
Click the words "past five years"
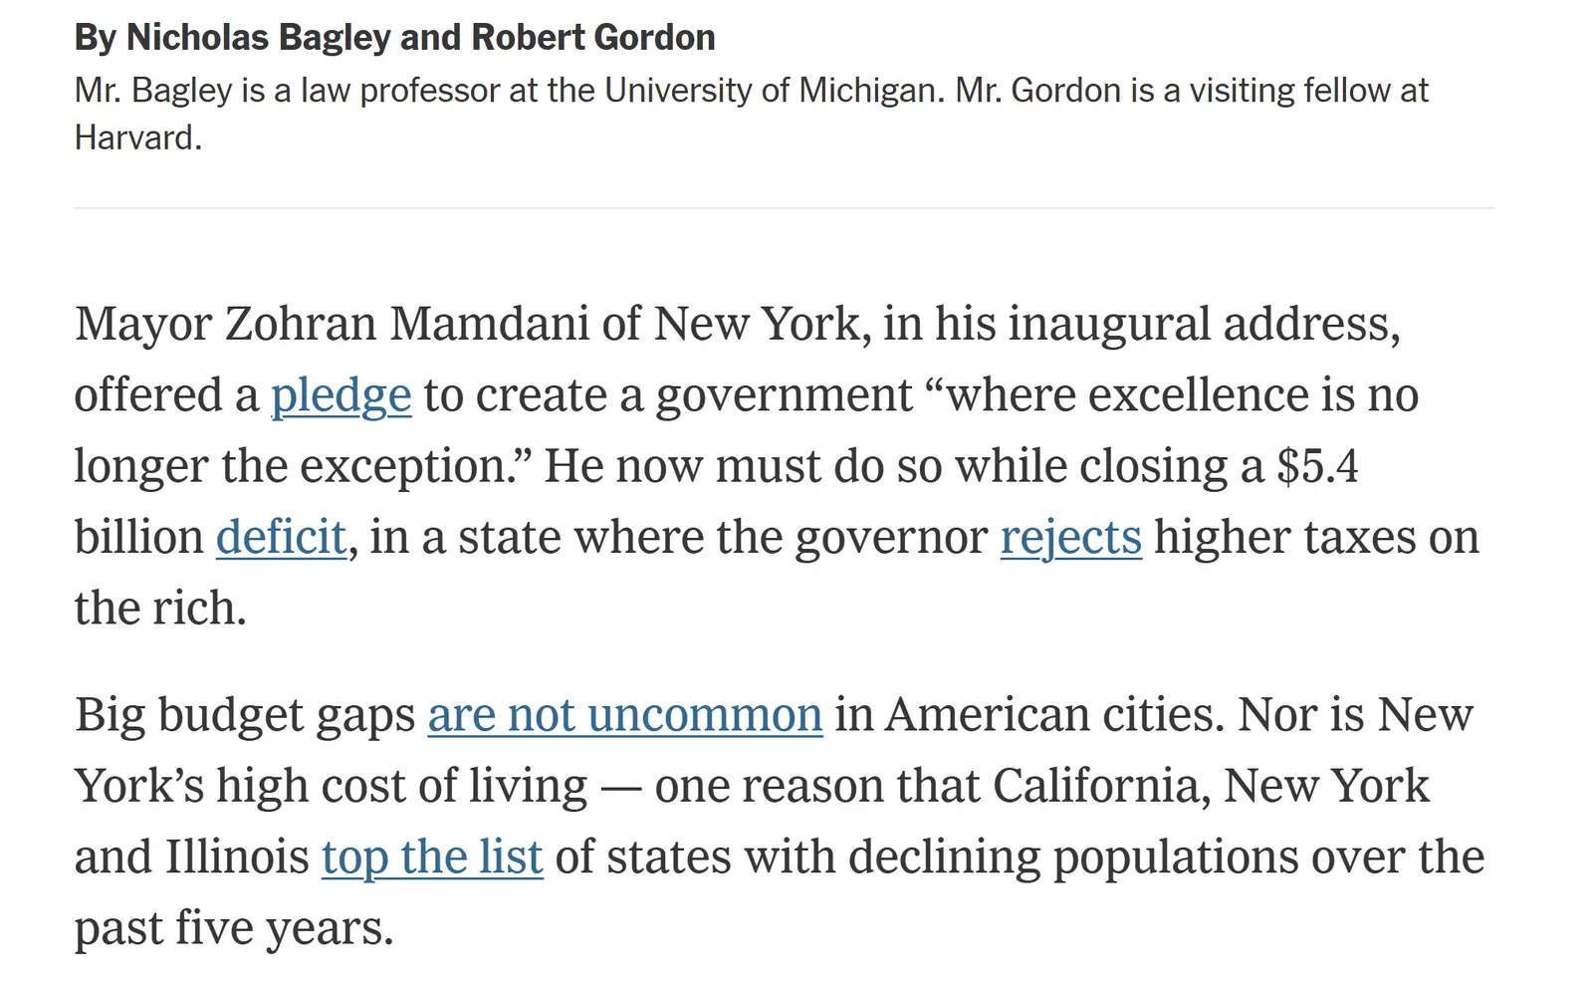[x=233, y=929]
